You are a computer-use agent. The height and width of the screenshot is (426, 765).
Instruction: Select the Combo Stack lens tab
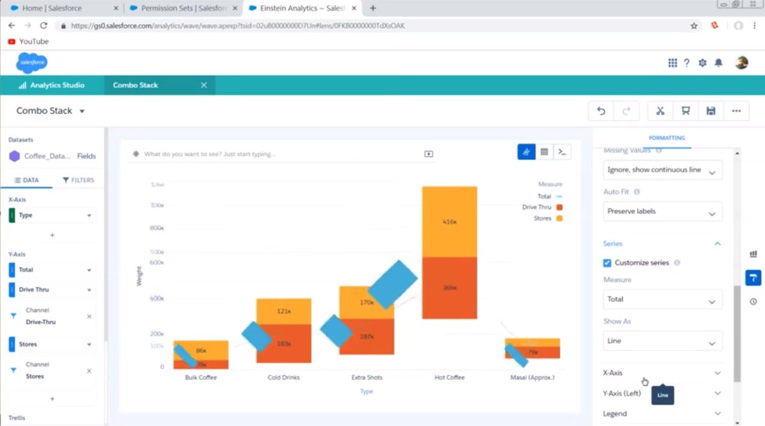point(159,85)
